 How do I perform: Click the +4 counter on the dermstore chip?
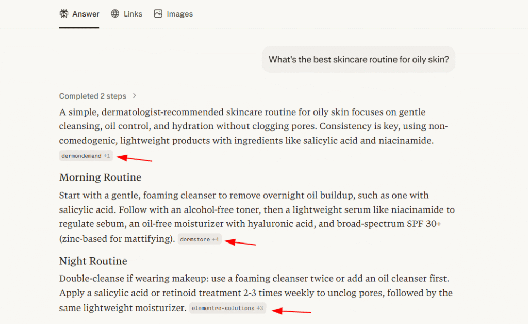(216, 239)
